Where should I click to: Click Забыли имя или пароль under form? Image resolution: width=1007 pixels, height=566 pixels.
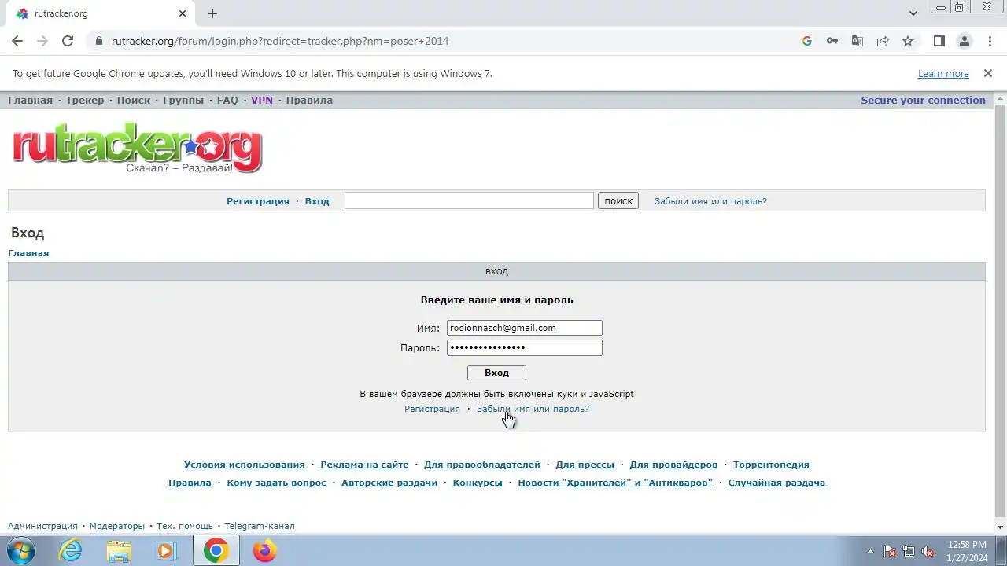tap(533, 409)
